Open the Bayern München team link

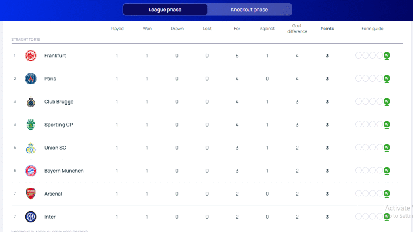[64, 171]
